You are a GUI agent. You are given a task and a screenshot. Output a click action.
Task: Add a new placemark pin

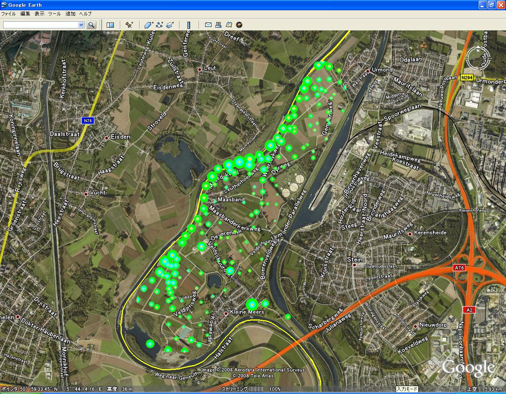pyautogui.click(x=129, y=25)
